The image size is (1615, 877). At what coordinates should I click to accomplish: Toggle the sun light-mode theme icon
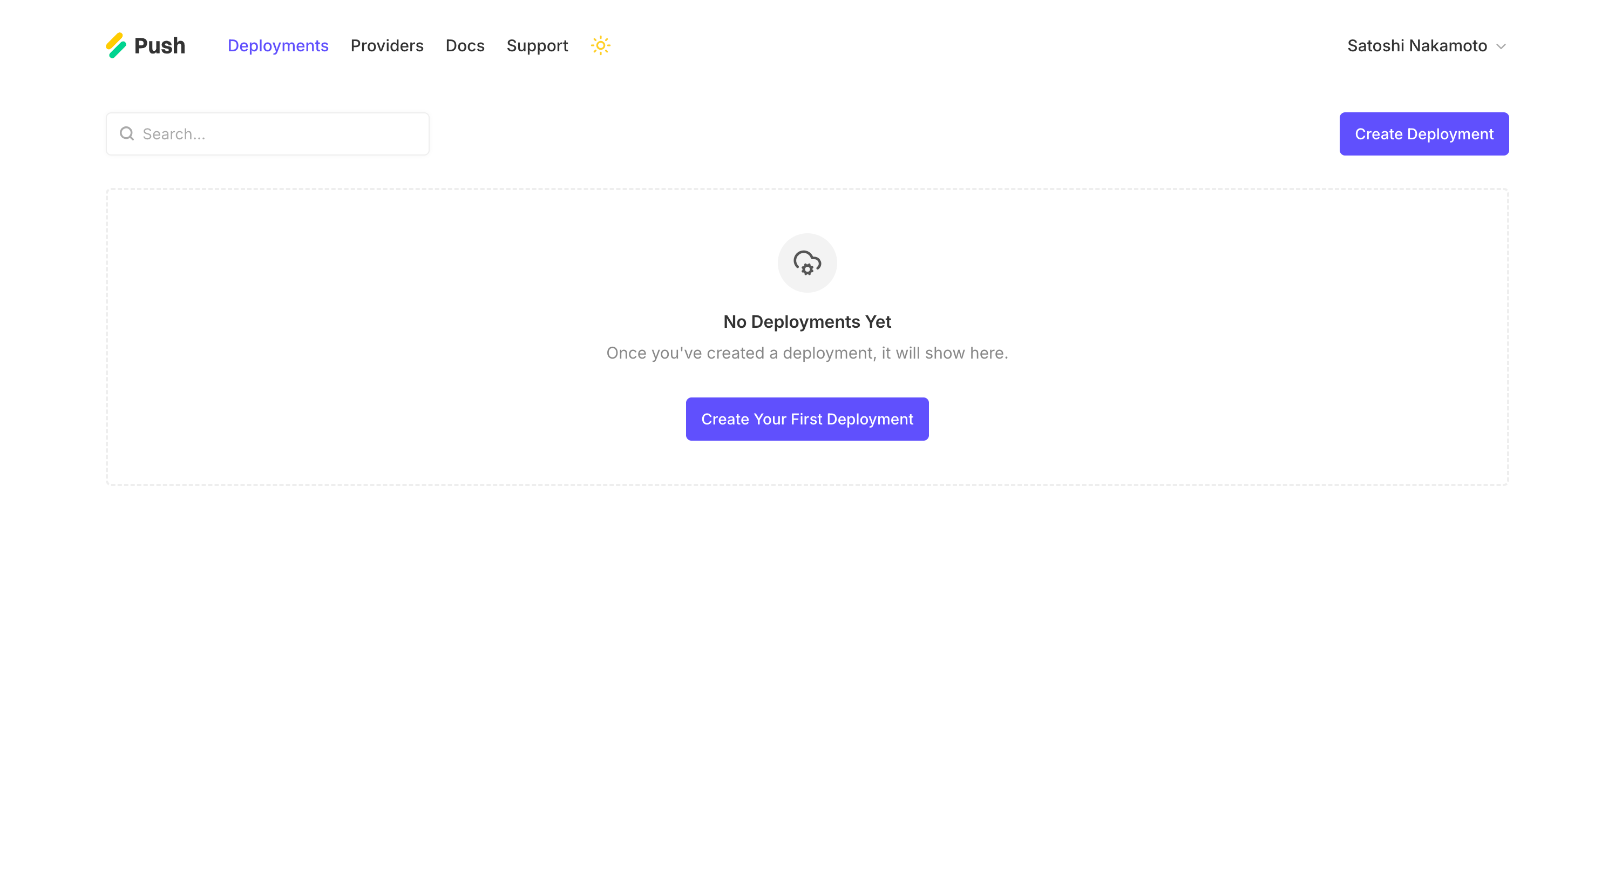[600, 46]
